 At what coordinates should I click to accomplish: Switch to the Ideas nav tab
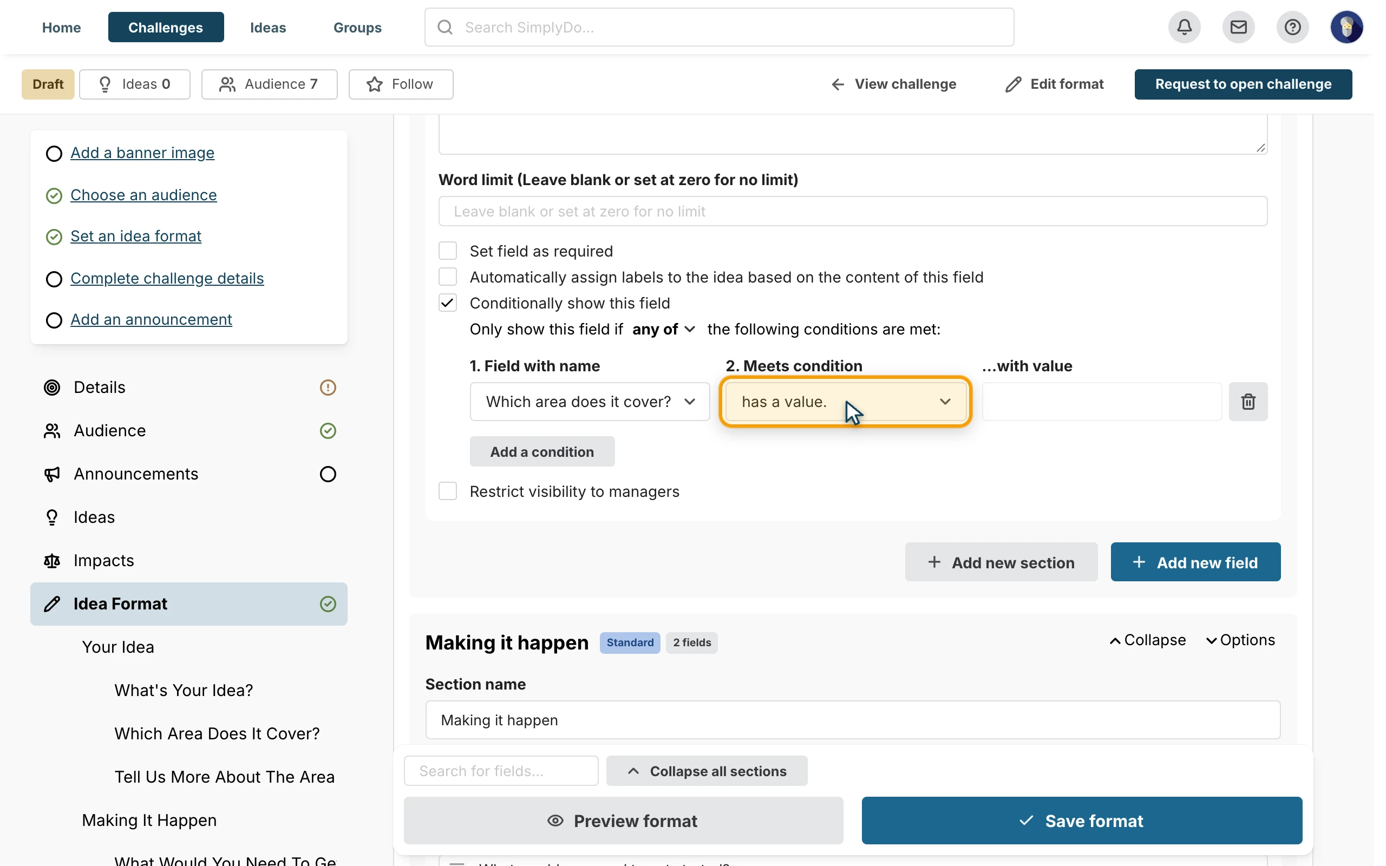point(268,27)
